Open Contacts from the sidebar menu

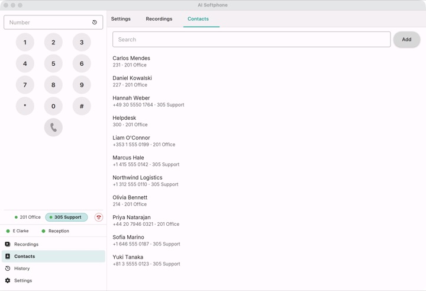[x=53, y=256]
